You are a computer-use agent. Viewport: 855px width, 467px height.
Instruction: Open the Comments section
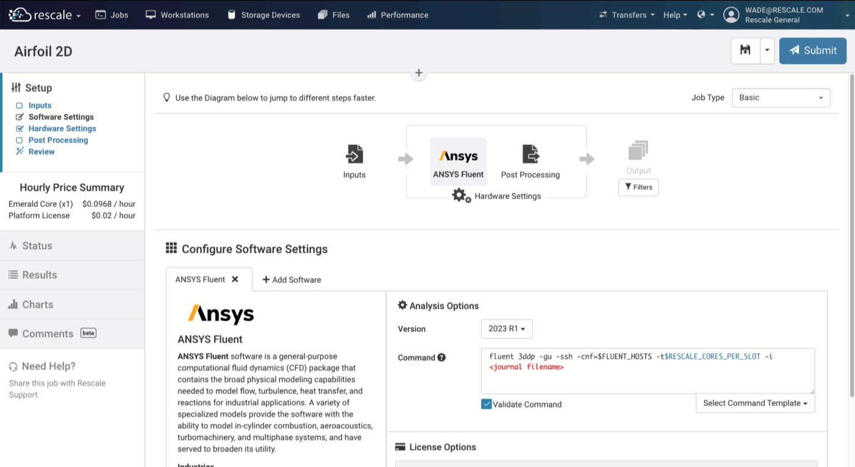click(73, 334)
